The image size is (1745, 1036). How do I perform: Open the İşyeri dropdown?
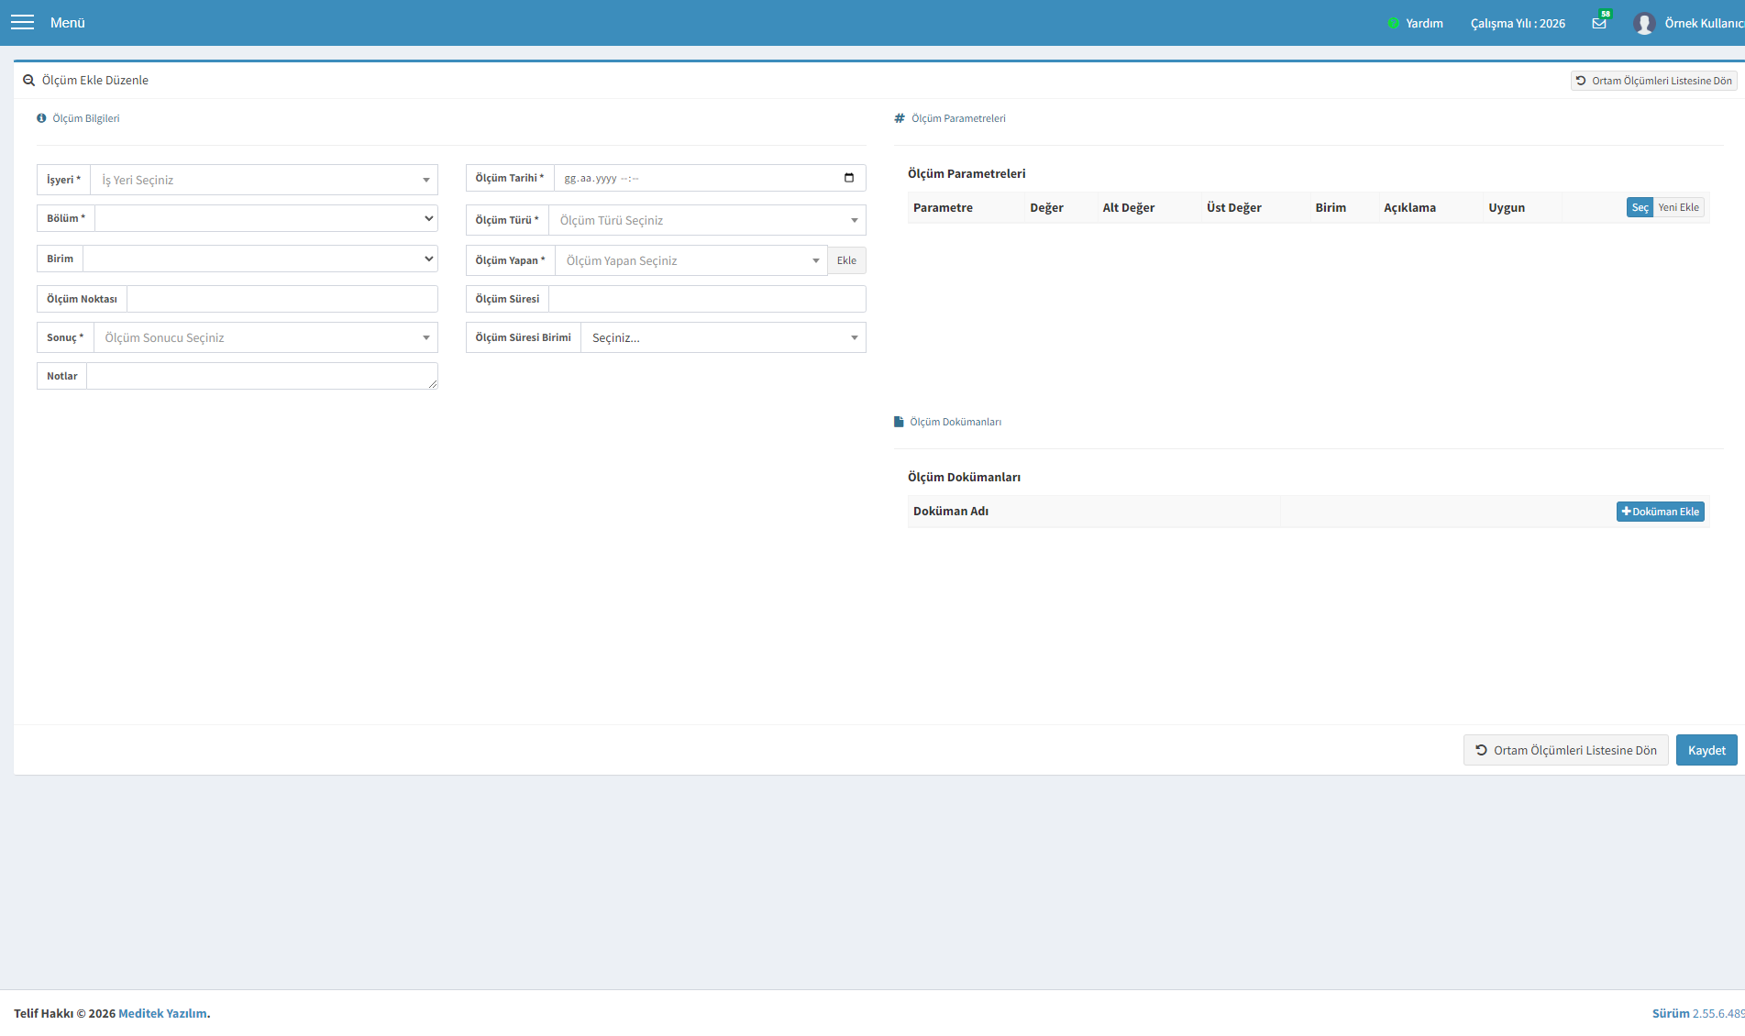(x=264, y=180)
